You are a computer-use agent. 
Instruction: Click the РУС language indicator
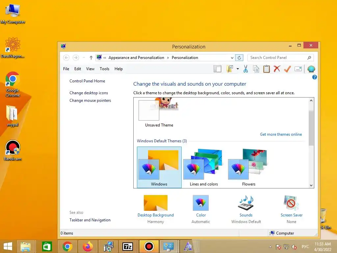[305, 247]
